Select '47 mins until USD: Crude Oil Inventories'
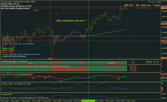This screenshot has width=167, height=102. 18,44
